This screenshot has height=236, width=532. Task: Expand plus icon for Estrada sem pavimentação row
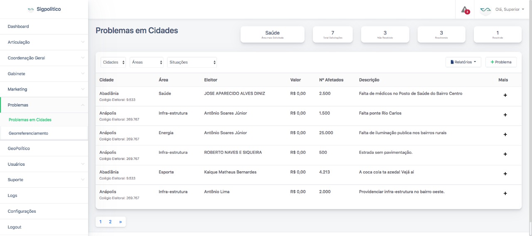coord(505,154)
